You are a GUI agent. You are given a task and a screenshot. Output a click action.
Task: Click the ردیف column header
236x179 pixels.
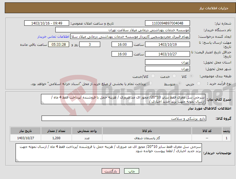coord(226,131)
